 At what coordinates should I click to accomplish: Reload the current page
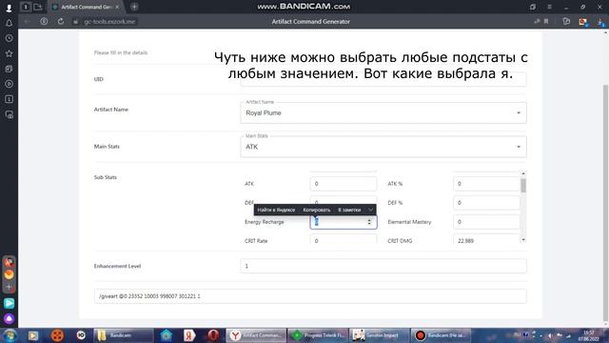coord(61,21)
